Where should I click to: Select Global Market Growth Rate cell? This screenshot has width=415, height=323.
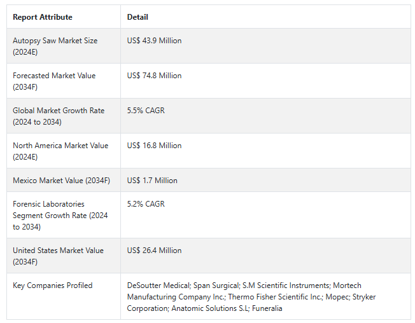pos(64,116)
